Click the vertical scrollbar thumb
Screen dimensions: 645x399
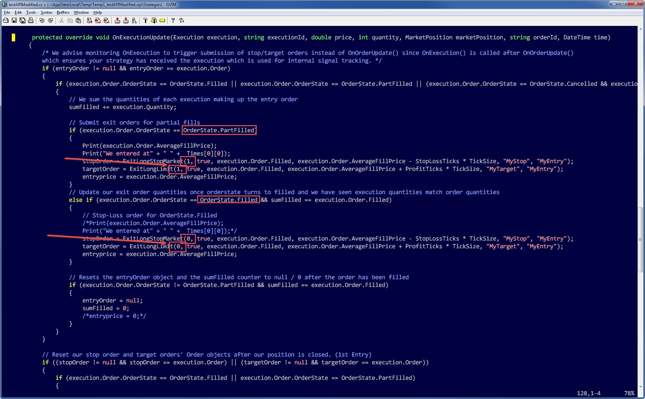(641, 240)
